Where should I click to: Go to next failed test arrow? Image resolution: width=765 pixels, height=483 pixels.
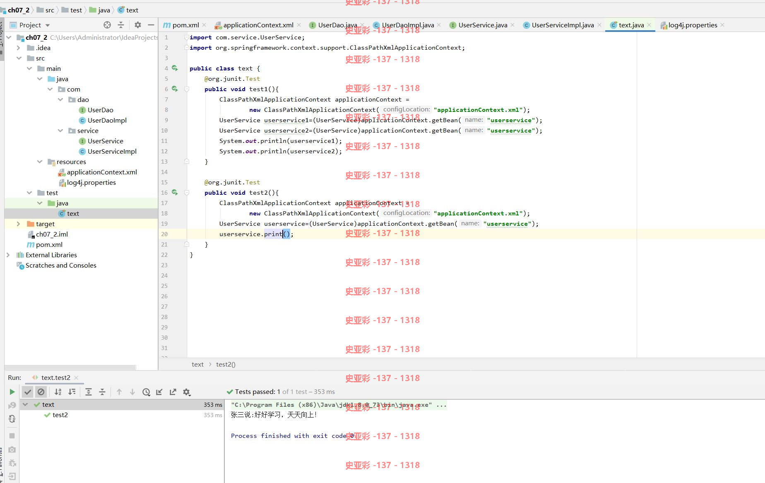click(132, 392)
